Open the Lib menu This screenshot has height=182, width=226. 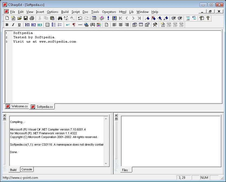point(131,12)
